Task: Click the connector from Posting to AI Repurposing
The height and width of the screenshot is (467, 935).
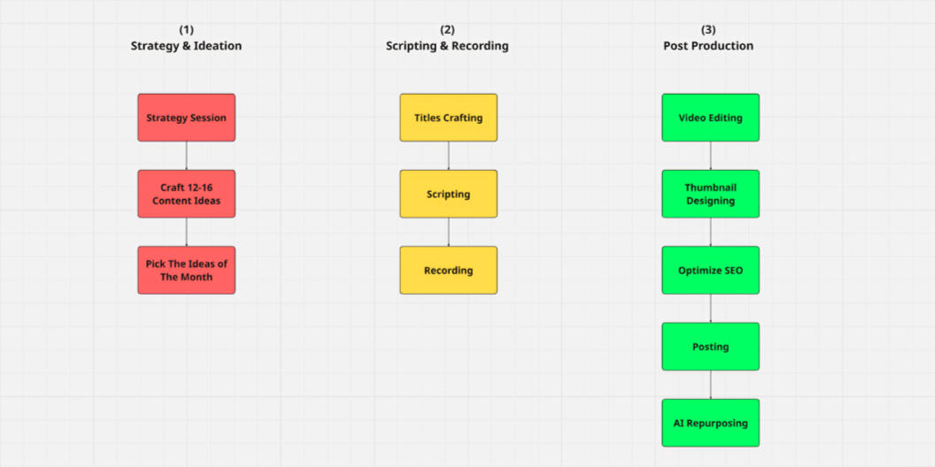Action: click(710, 385)
